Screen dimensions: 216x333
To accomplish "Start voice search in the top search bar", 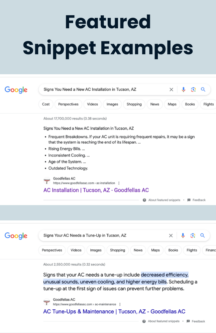I will click(183, 90).
